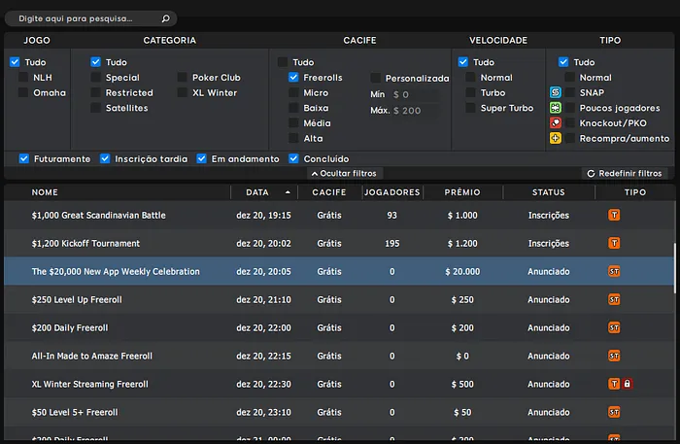
Task: Click the Redefinir filtros refresh icon
Action: (x=591, y=174)
